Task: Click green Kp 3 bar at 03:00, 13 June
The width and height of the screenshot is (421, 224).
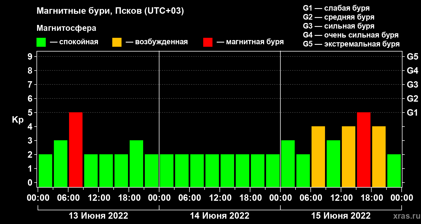Action: click(x=61, y=164)
